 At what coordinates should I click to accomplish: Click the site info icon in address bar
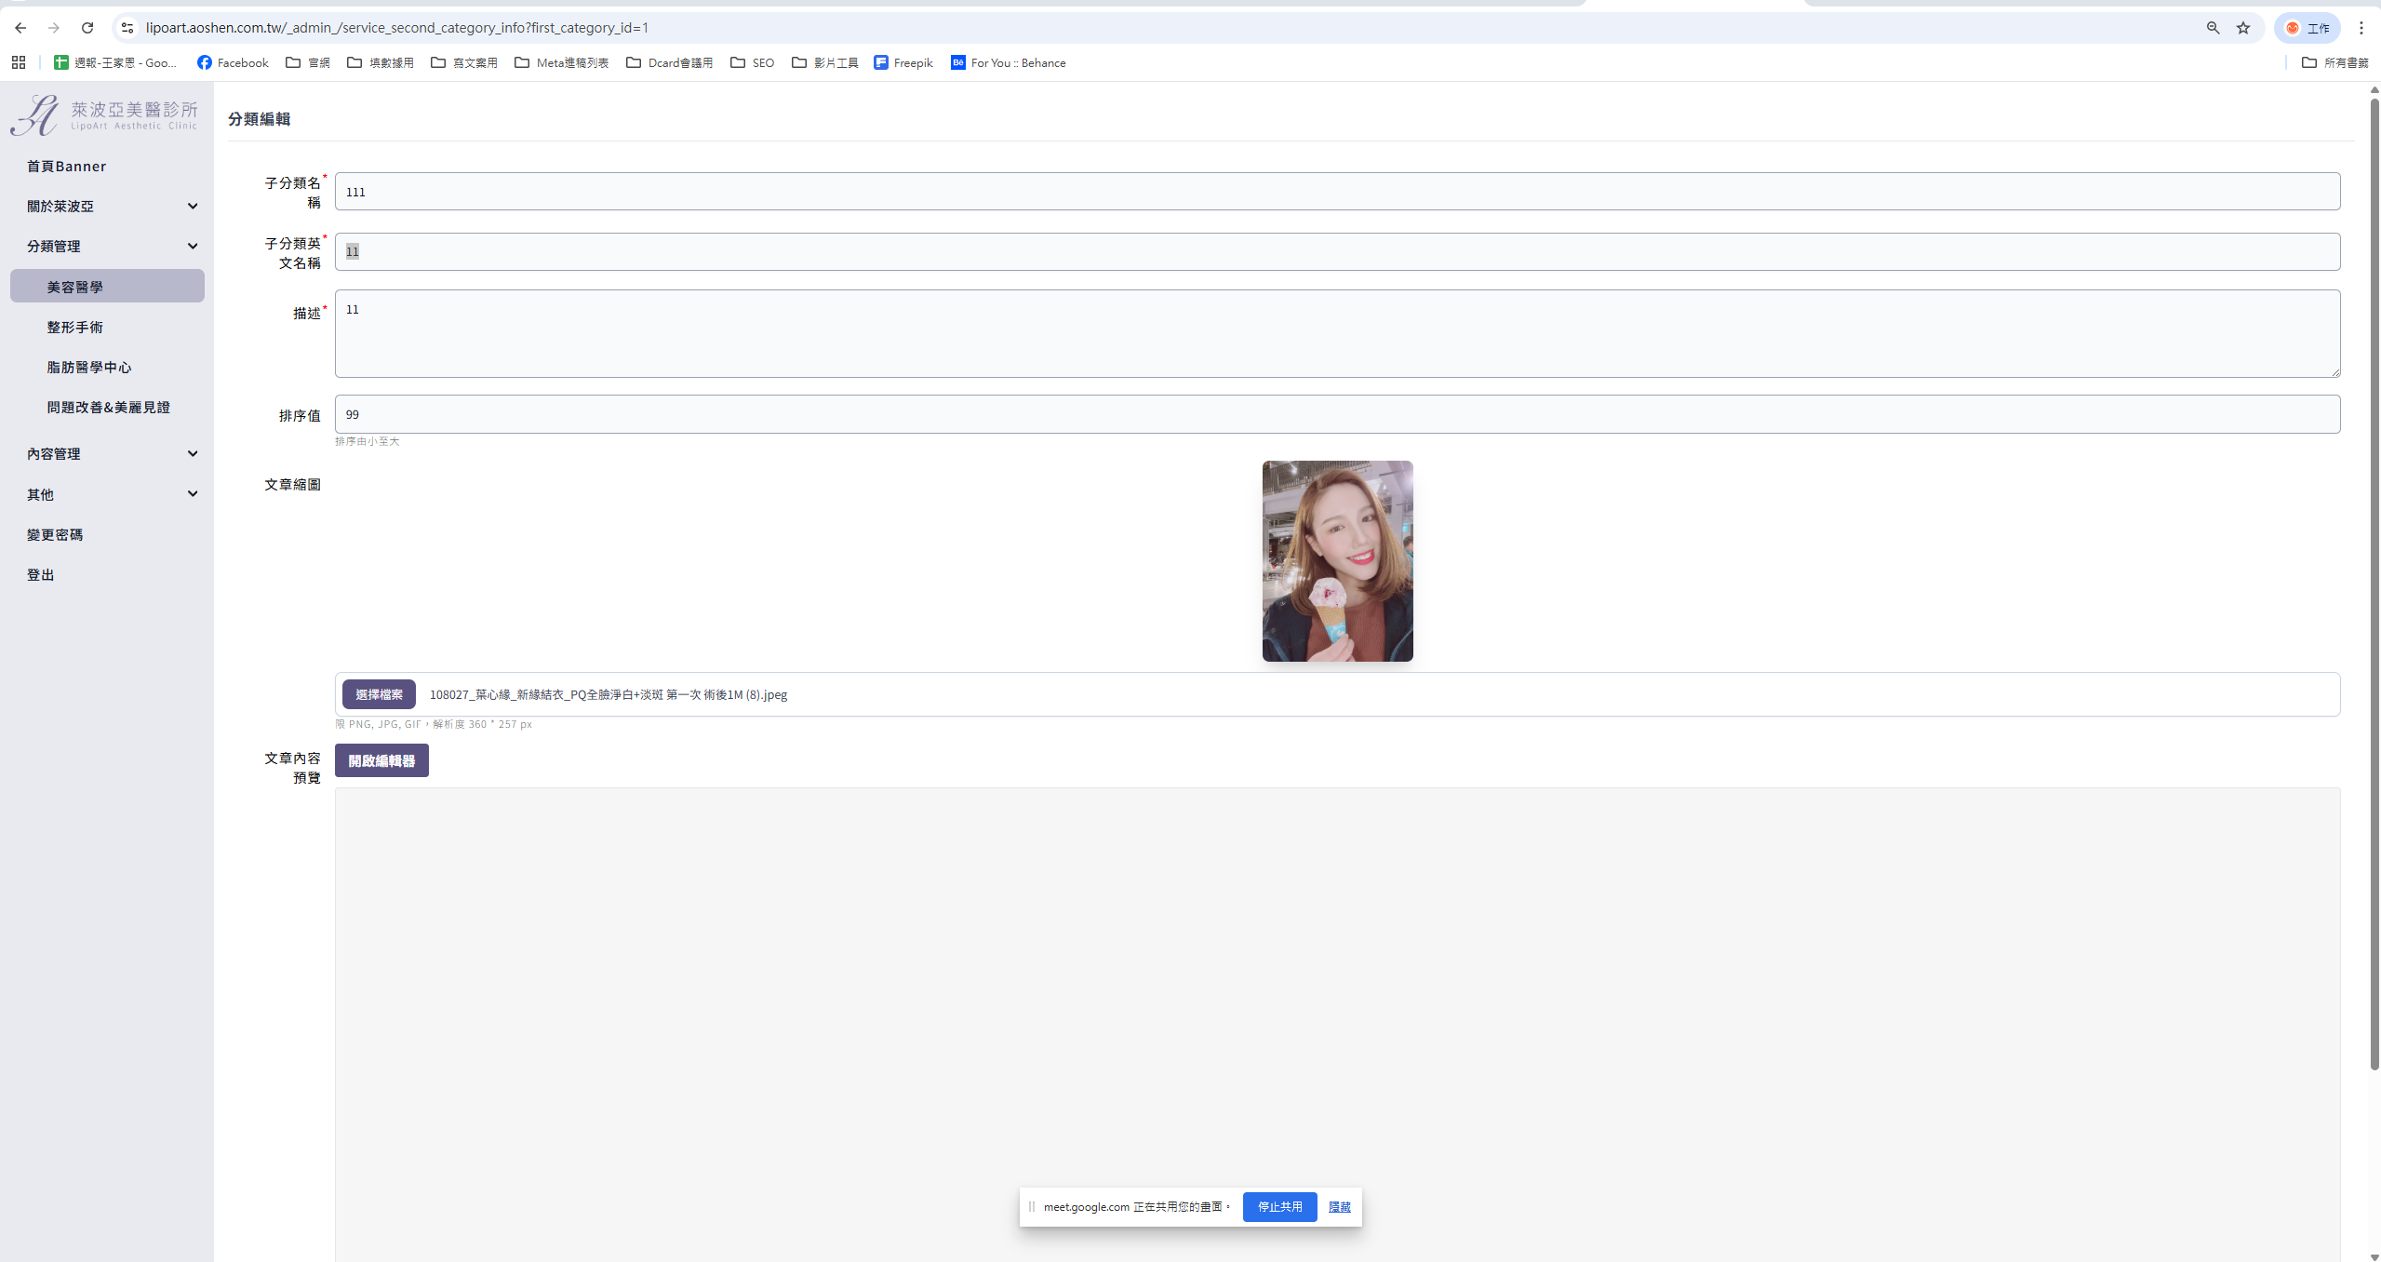pos(127,28)
